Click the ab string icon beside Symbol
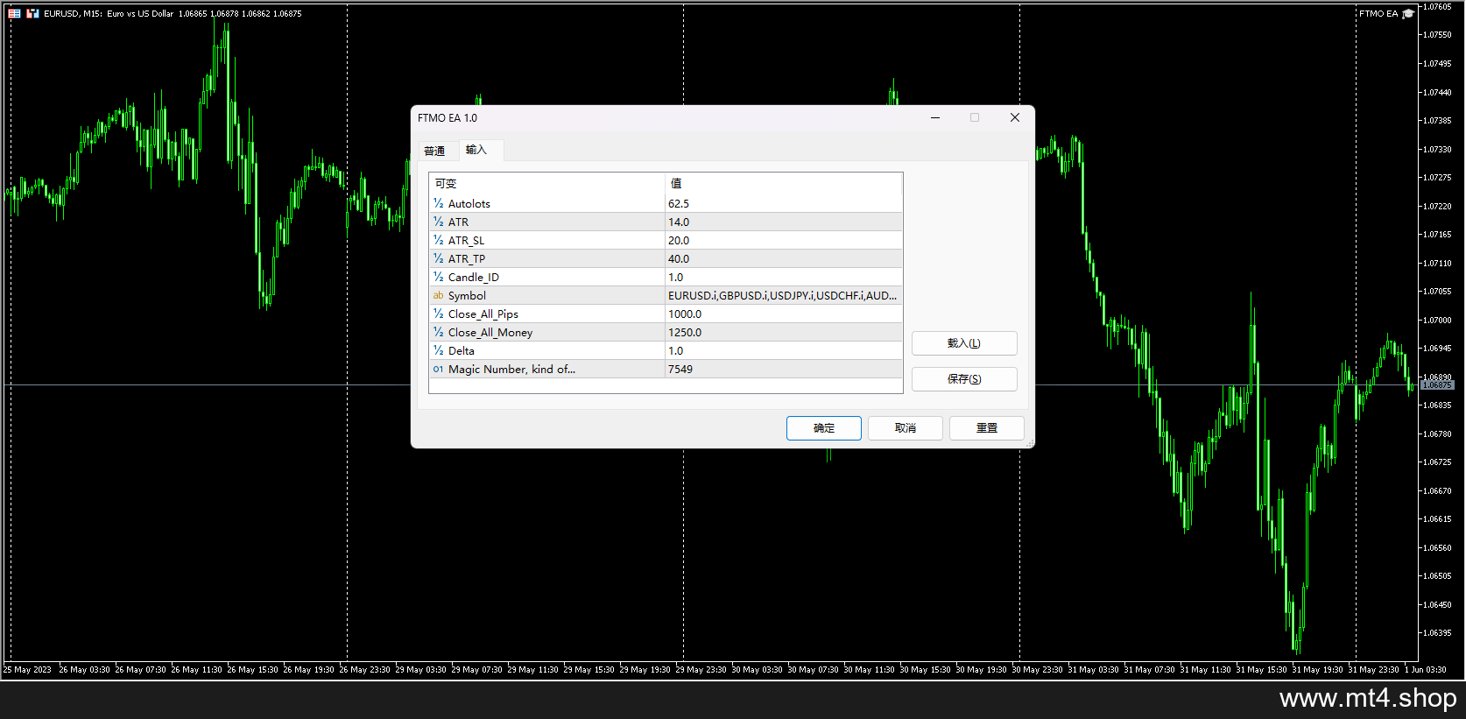Image resolution: width=1466 pixels, height=719 pixels. (438, 295)
